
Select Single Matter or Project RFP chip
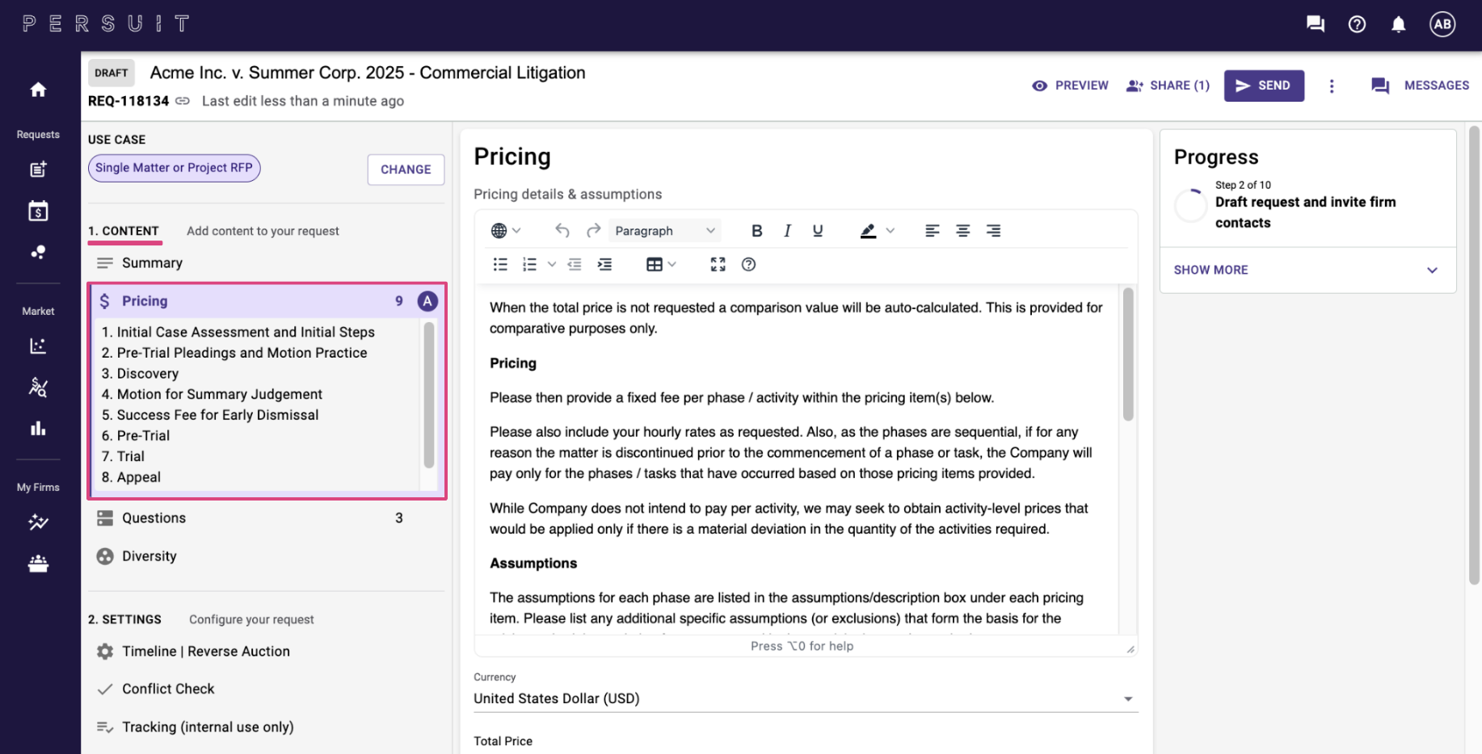point(174,168)
